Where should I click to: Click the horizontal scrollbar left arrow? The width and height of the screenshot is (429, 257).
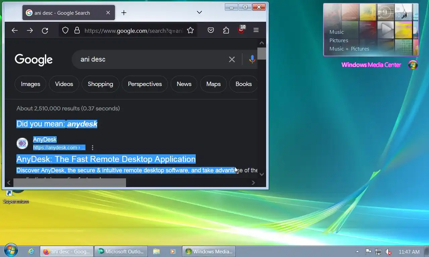pyautogui.click(x=9, y=183)
